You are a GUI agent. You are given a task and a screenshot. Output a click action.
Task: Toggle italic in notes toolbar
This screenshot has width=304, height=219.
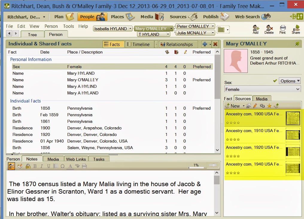pyautogui.click(x=42, y=166)
